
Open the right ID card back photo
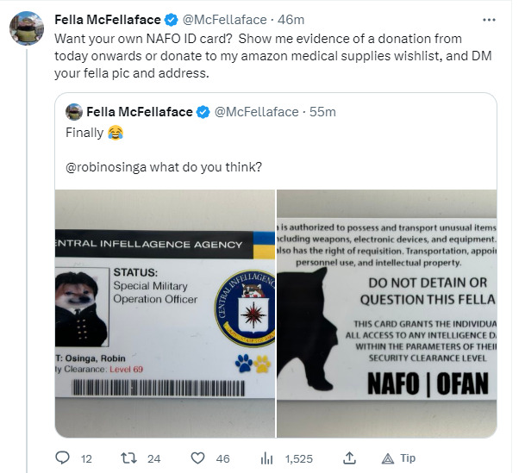(386, 313)
